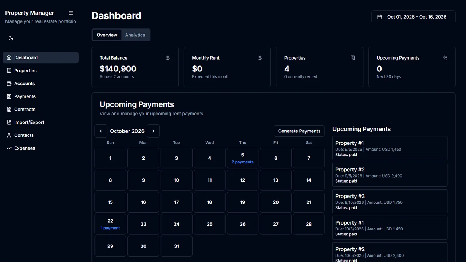Click the Properties building icon in sidebar
This screenshot has width=466, height=262.
[x=9, y=71]
